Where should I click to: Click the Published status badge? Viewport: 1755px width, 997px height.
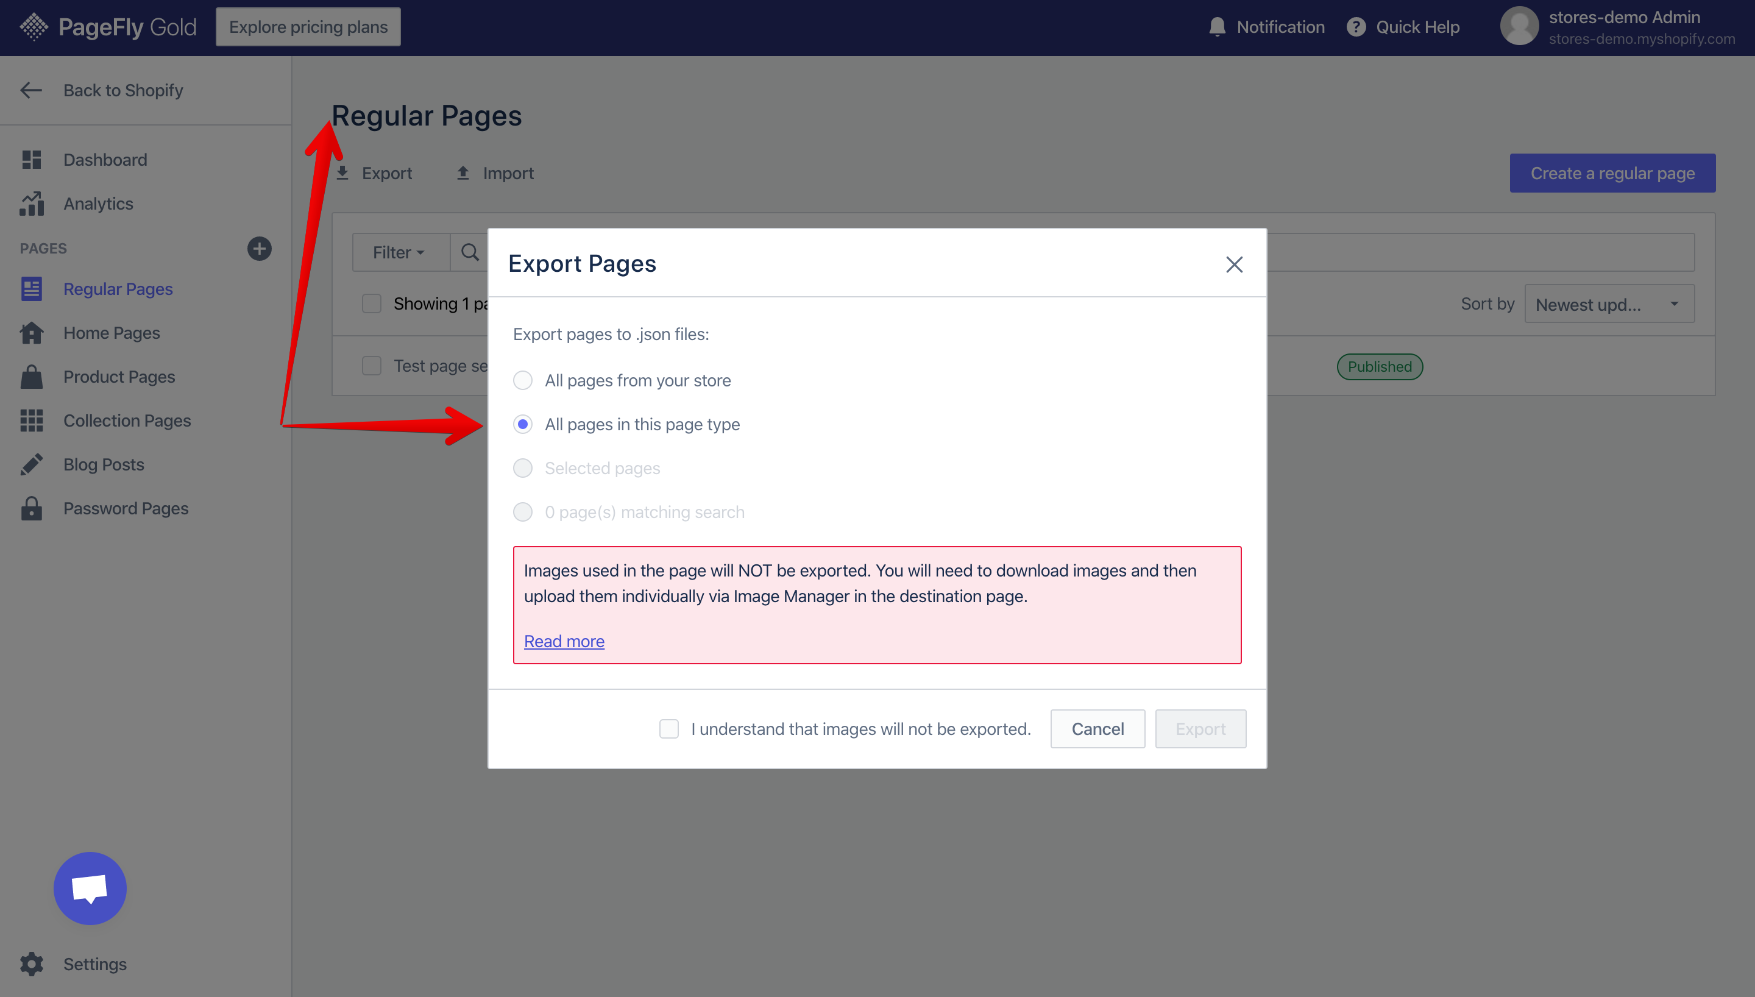pos(1379,366)
